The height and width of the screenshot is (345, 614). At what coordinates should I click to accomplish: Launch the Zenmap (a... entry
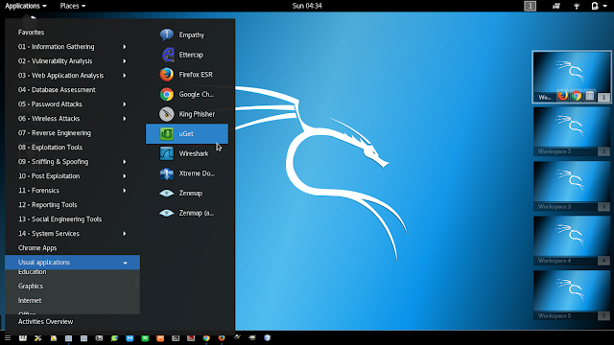pos(187,213)
